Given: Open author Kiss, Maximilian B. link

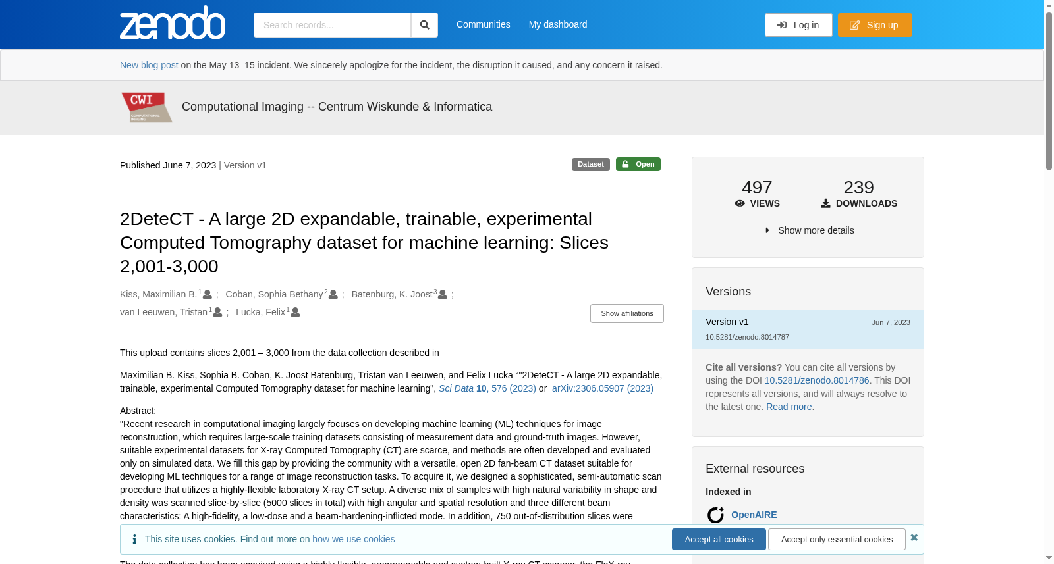Looking at the screenshot, I should coord(158,294).
